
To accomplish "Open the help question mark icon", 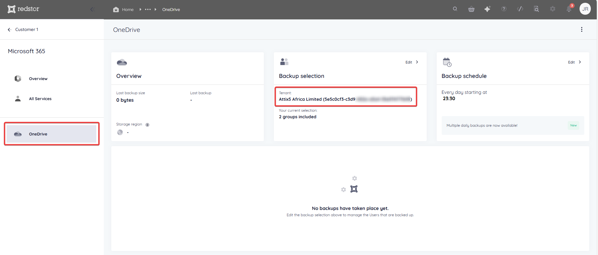I will click(504, 9).
